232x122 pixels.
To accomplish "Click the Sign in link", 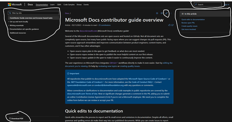I will [x=227, y=5].
